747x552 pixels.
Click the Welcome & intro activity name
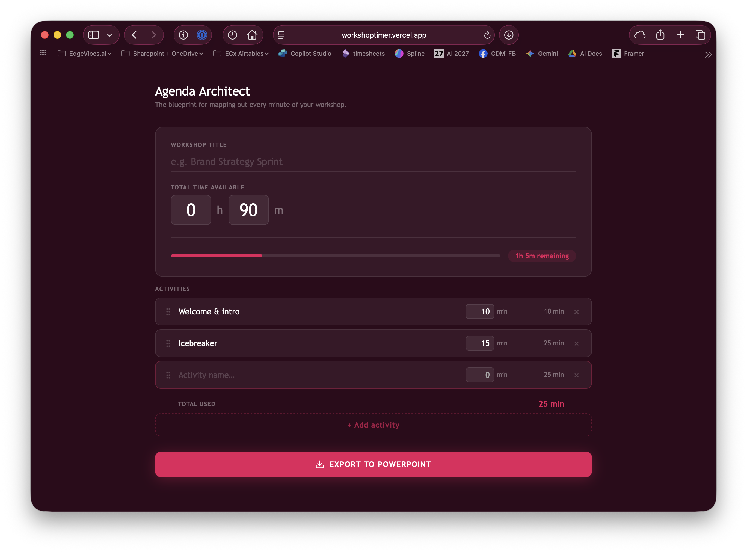pyautogui.click(x=209, y=311)
